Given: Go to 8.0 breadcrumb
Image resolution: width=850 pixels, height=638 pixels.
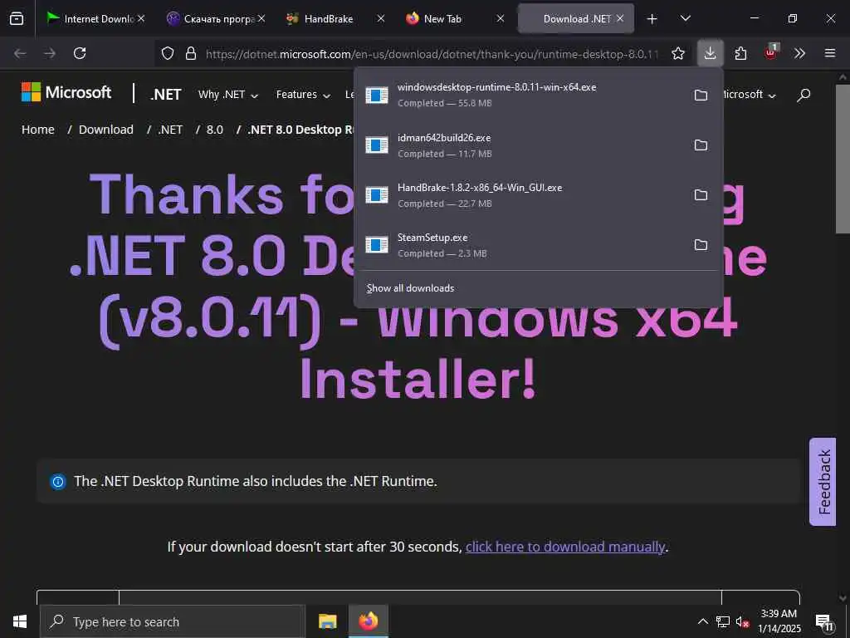Looking at the screenshot, I should point(215,130).
